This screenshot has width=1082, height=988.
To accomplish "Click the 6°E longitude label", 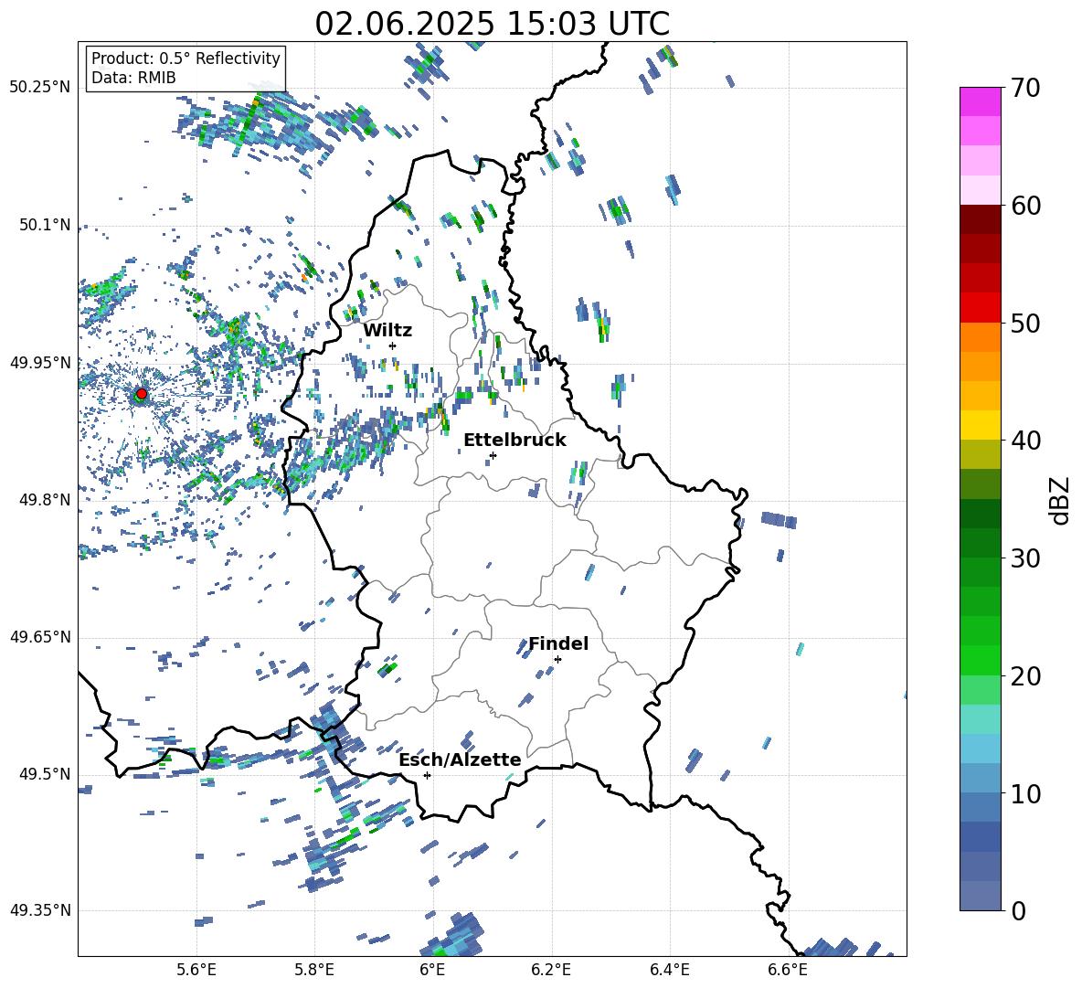I will [x=432, y=970].
